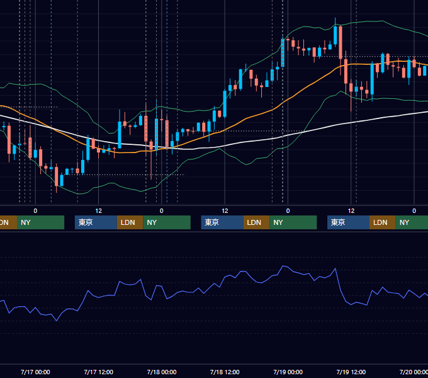This screenshot has width=428, height=378.
Task: Select the 7/19 00:00 date label
Action: tap(288, 372)
